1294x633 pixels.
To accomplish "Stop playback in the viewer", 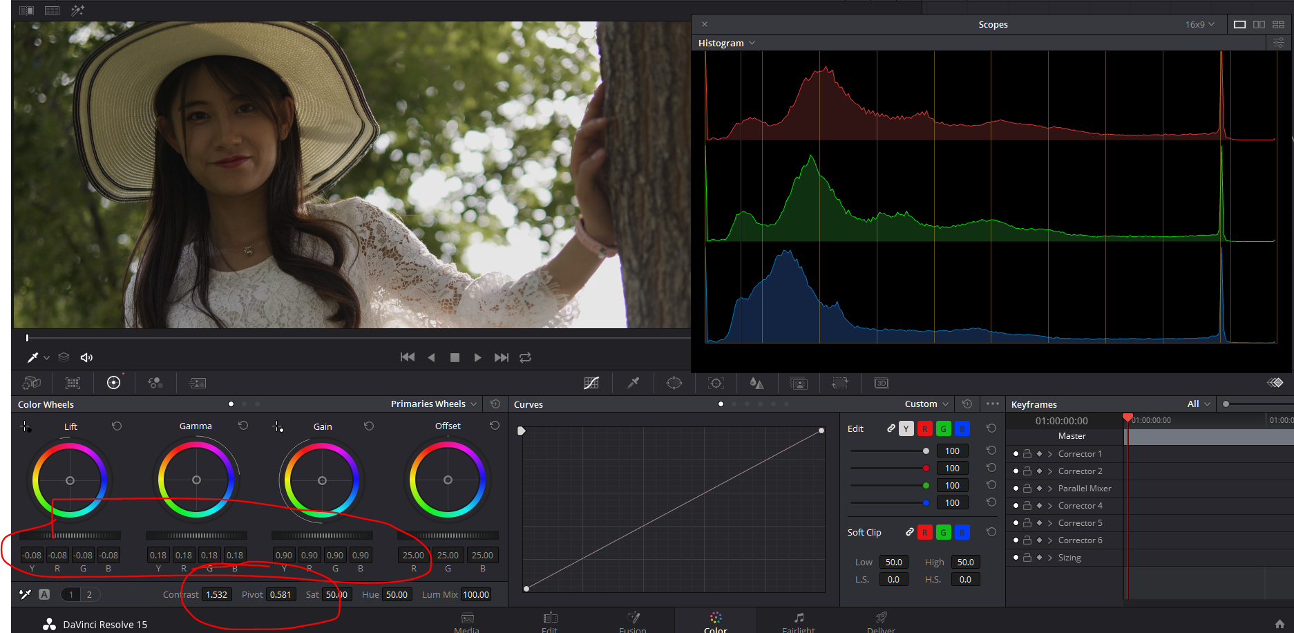I will (x=455, y=357).
